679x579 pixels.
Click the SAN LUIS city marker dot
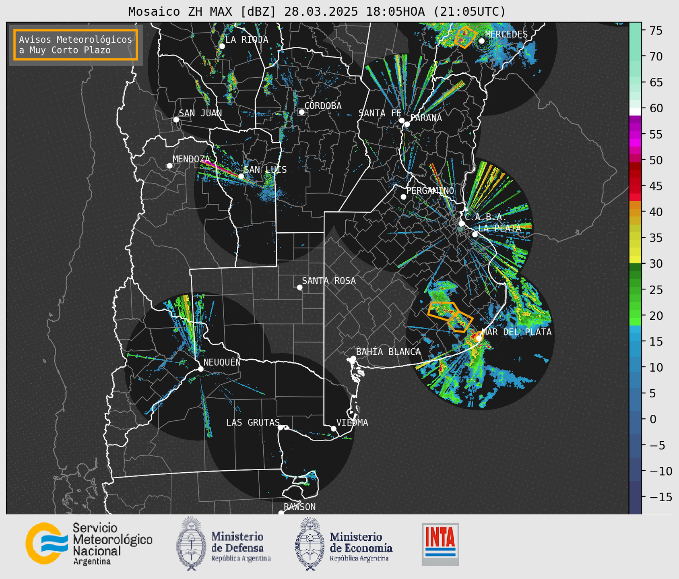[x=241, y=176]
